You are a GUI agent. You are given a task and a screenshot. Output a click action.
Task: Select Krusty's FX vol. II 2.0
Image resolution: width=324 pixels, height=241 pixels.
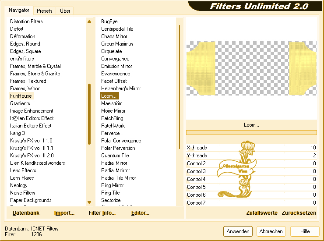pos(32,156)
